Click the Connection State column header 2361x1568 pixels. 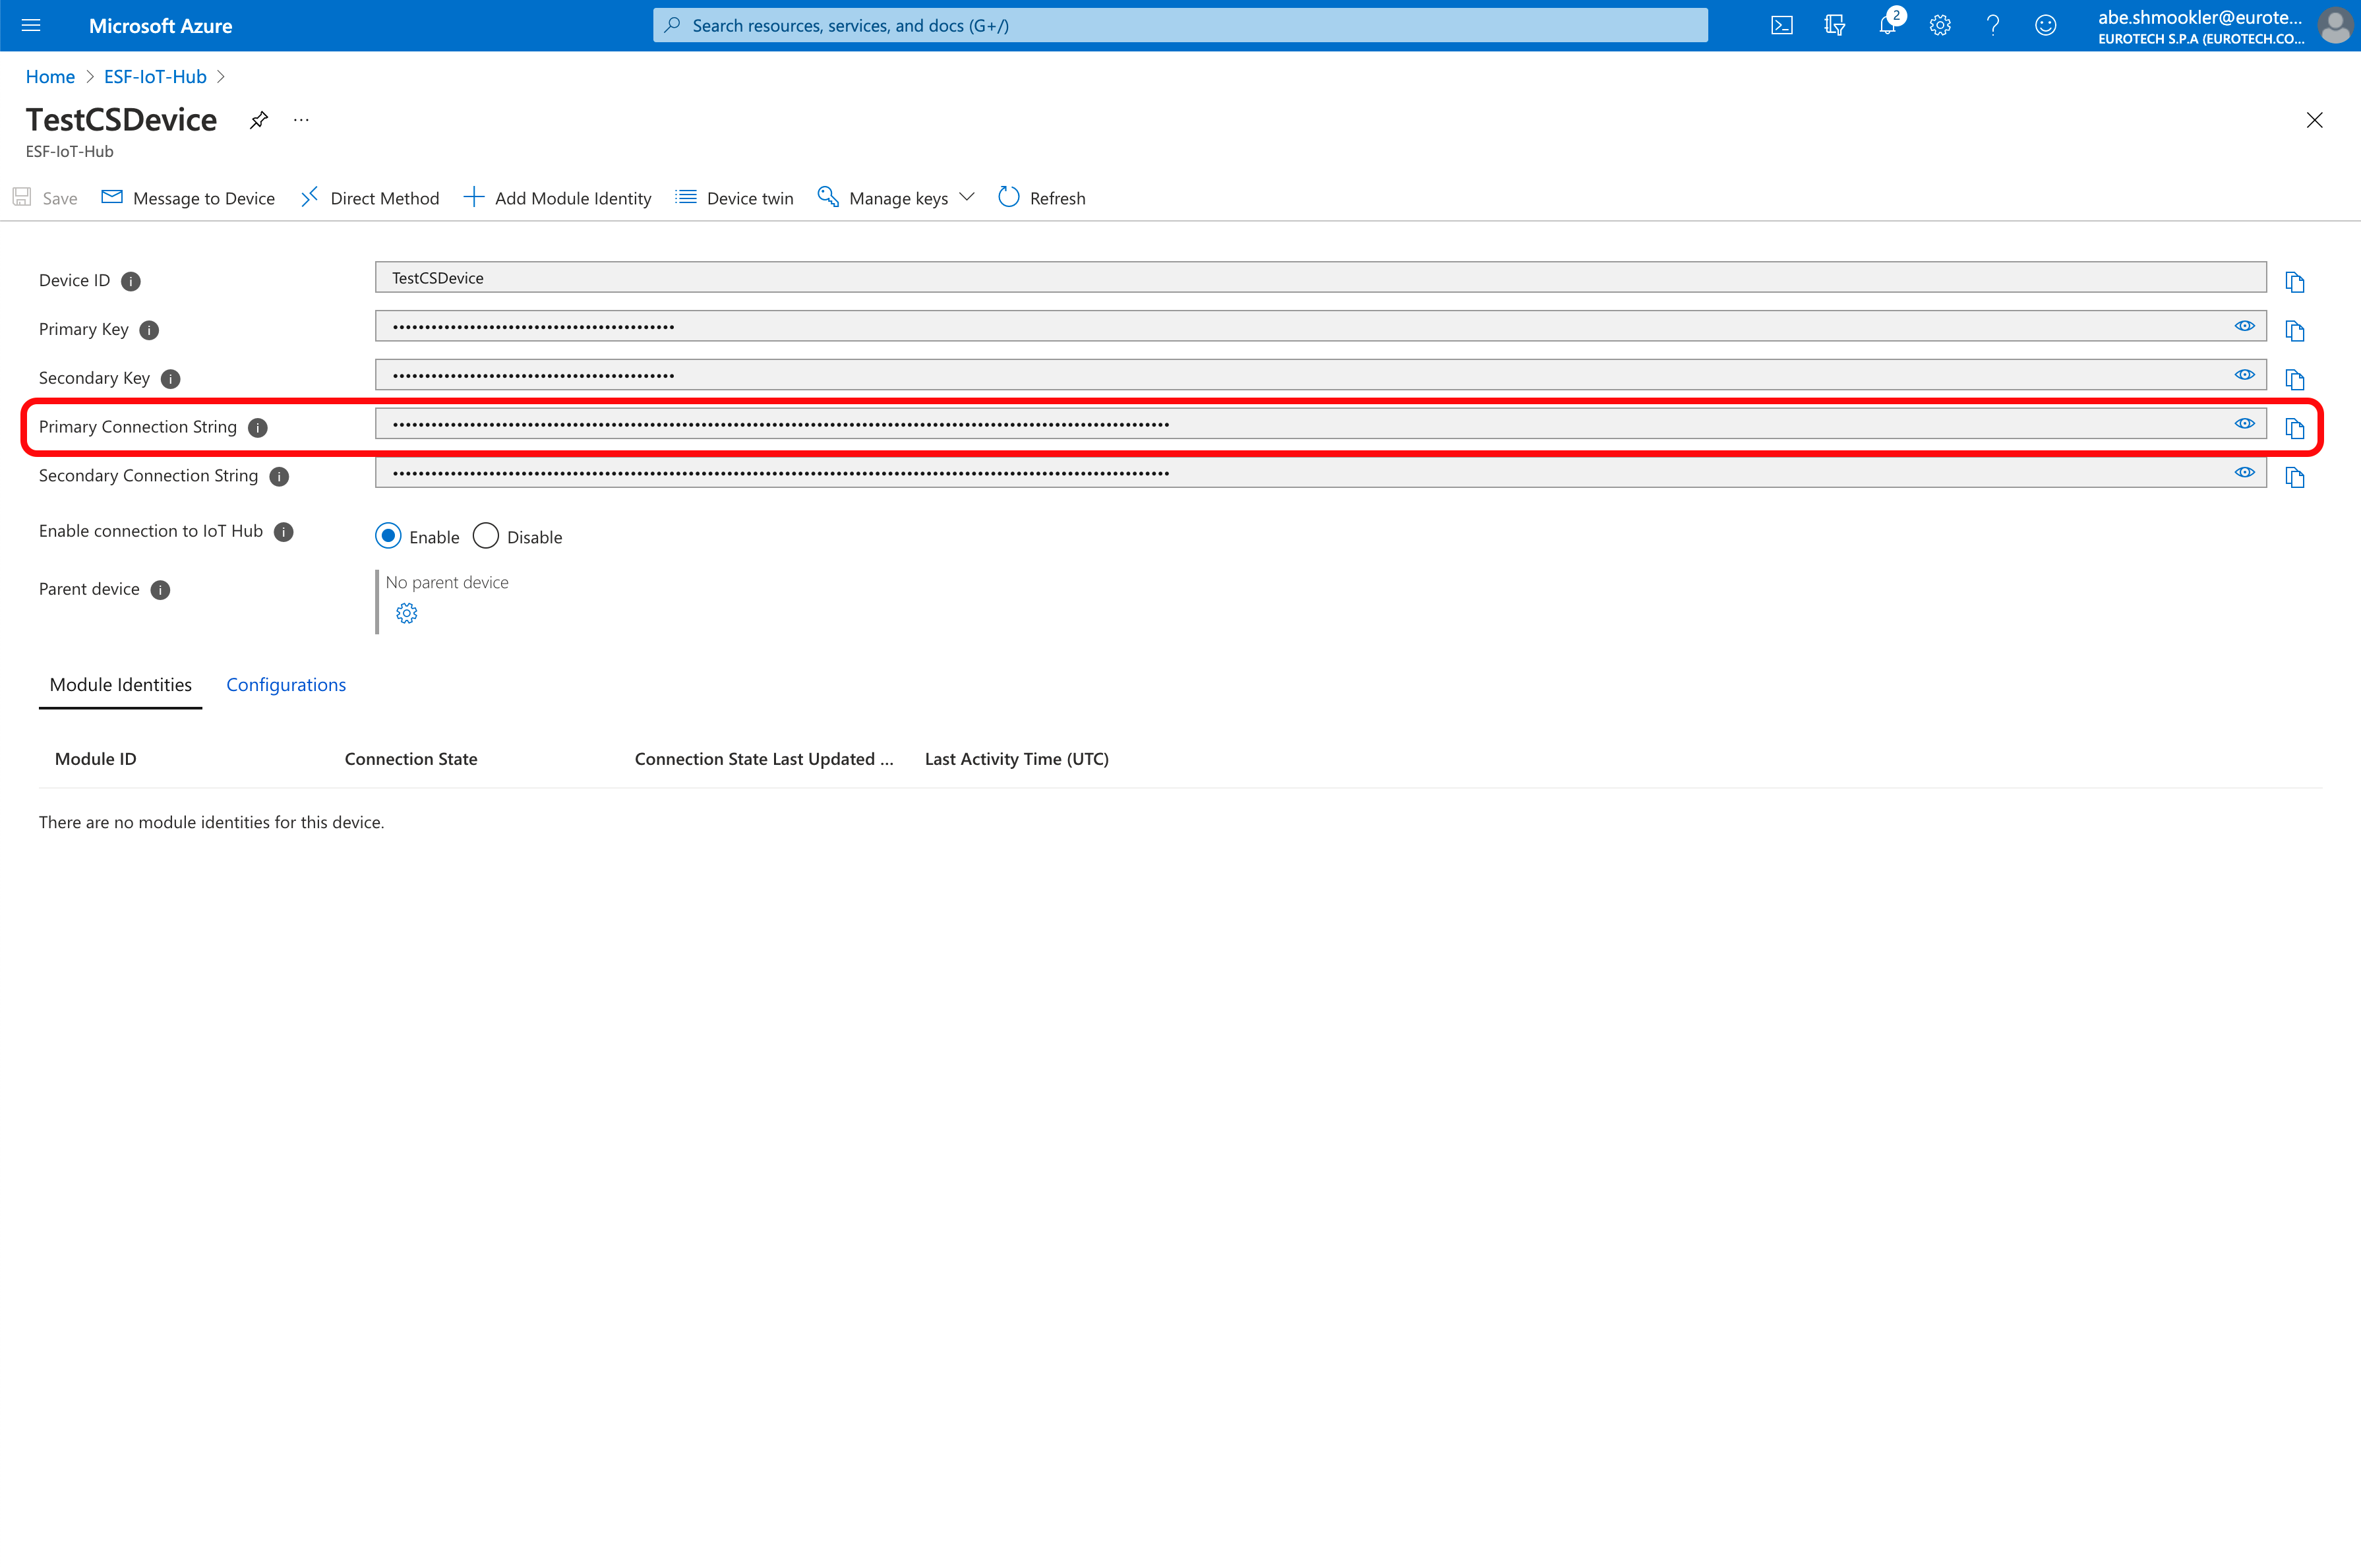point(411,759)
